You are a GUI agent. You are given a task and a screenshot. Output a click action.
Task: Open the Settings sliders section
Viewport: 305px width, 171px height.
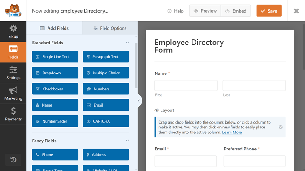(x=13, y=73)
